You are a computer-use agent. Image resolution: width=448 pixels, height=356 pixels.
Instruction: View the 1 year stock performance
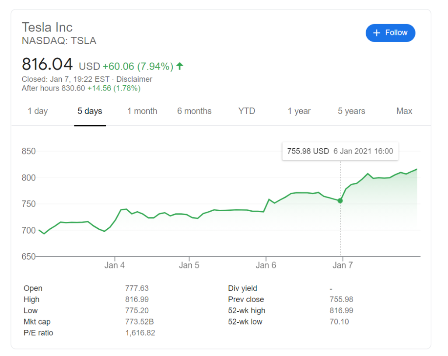pos(299,111)
